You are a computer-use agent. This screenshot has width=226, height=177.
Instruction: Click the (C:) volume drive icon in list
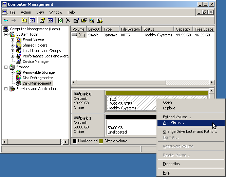74,35
